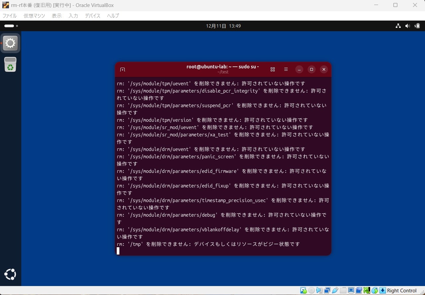Click the optical disc status icon
Screen dimensions: 425x295
pos(312,290)
